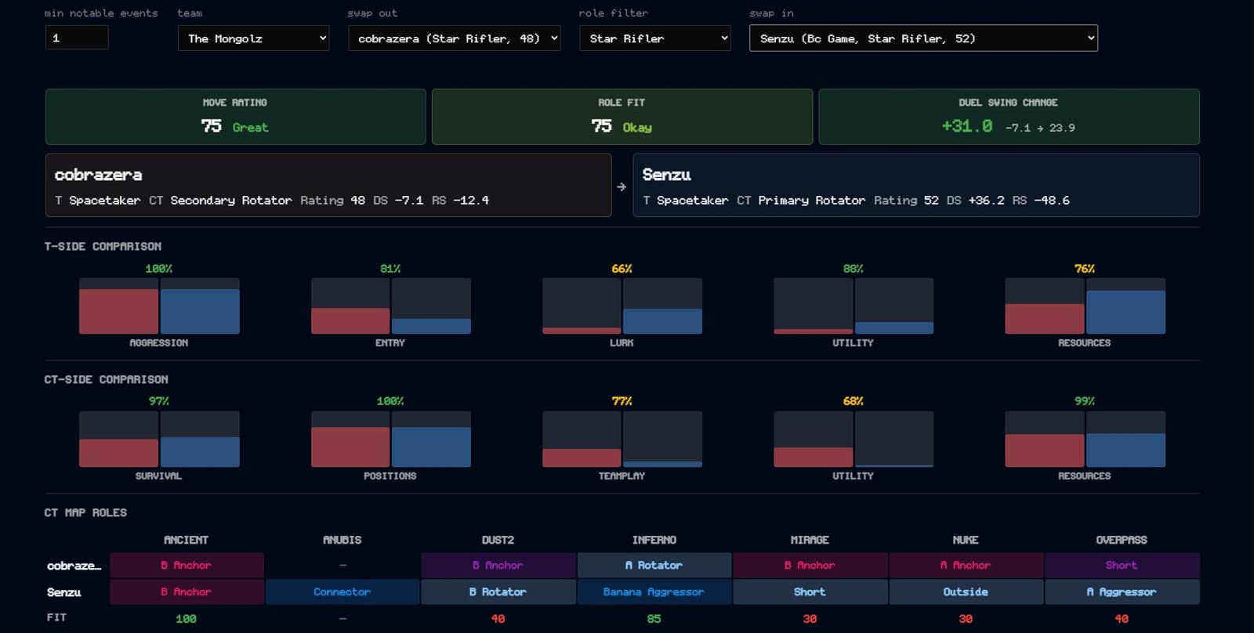Select the Role Fit card
This screenshot has width=1254, height=633.
point(622,117)
